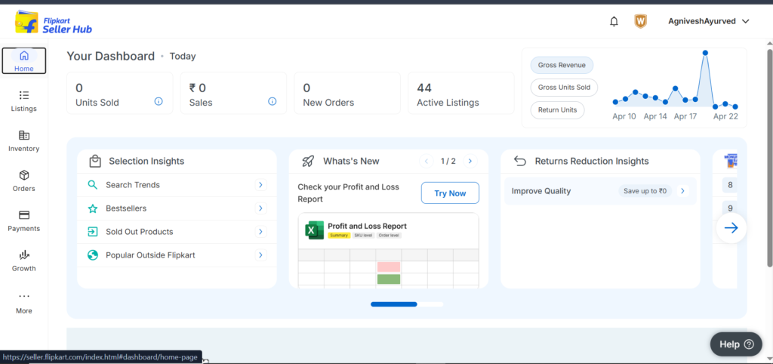The image size is (773, 364).
Task: Click the Returns Reduction Insights return icon
Action: click(520, 161)
